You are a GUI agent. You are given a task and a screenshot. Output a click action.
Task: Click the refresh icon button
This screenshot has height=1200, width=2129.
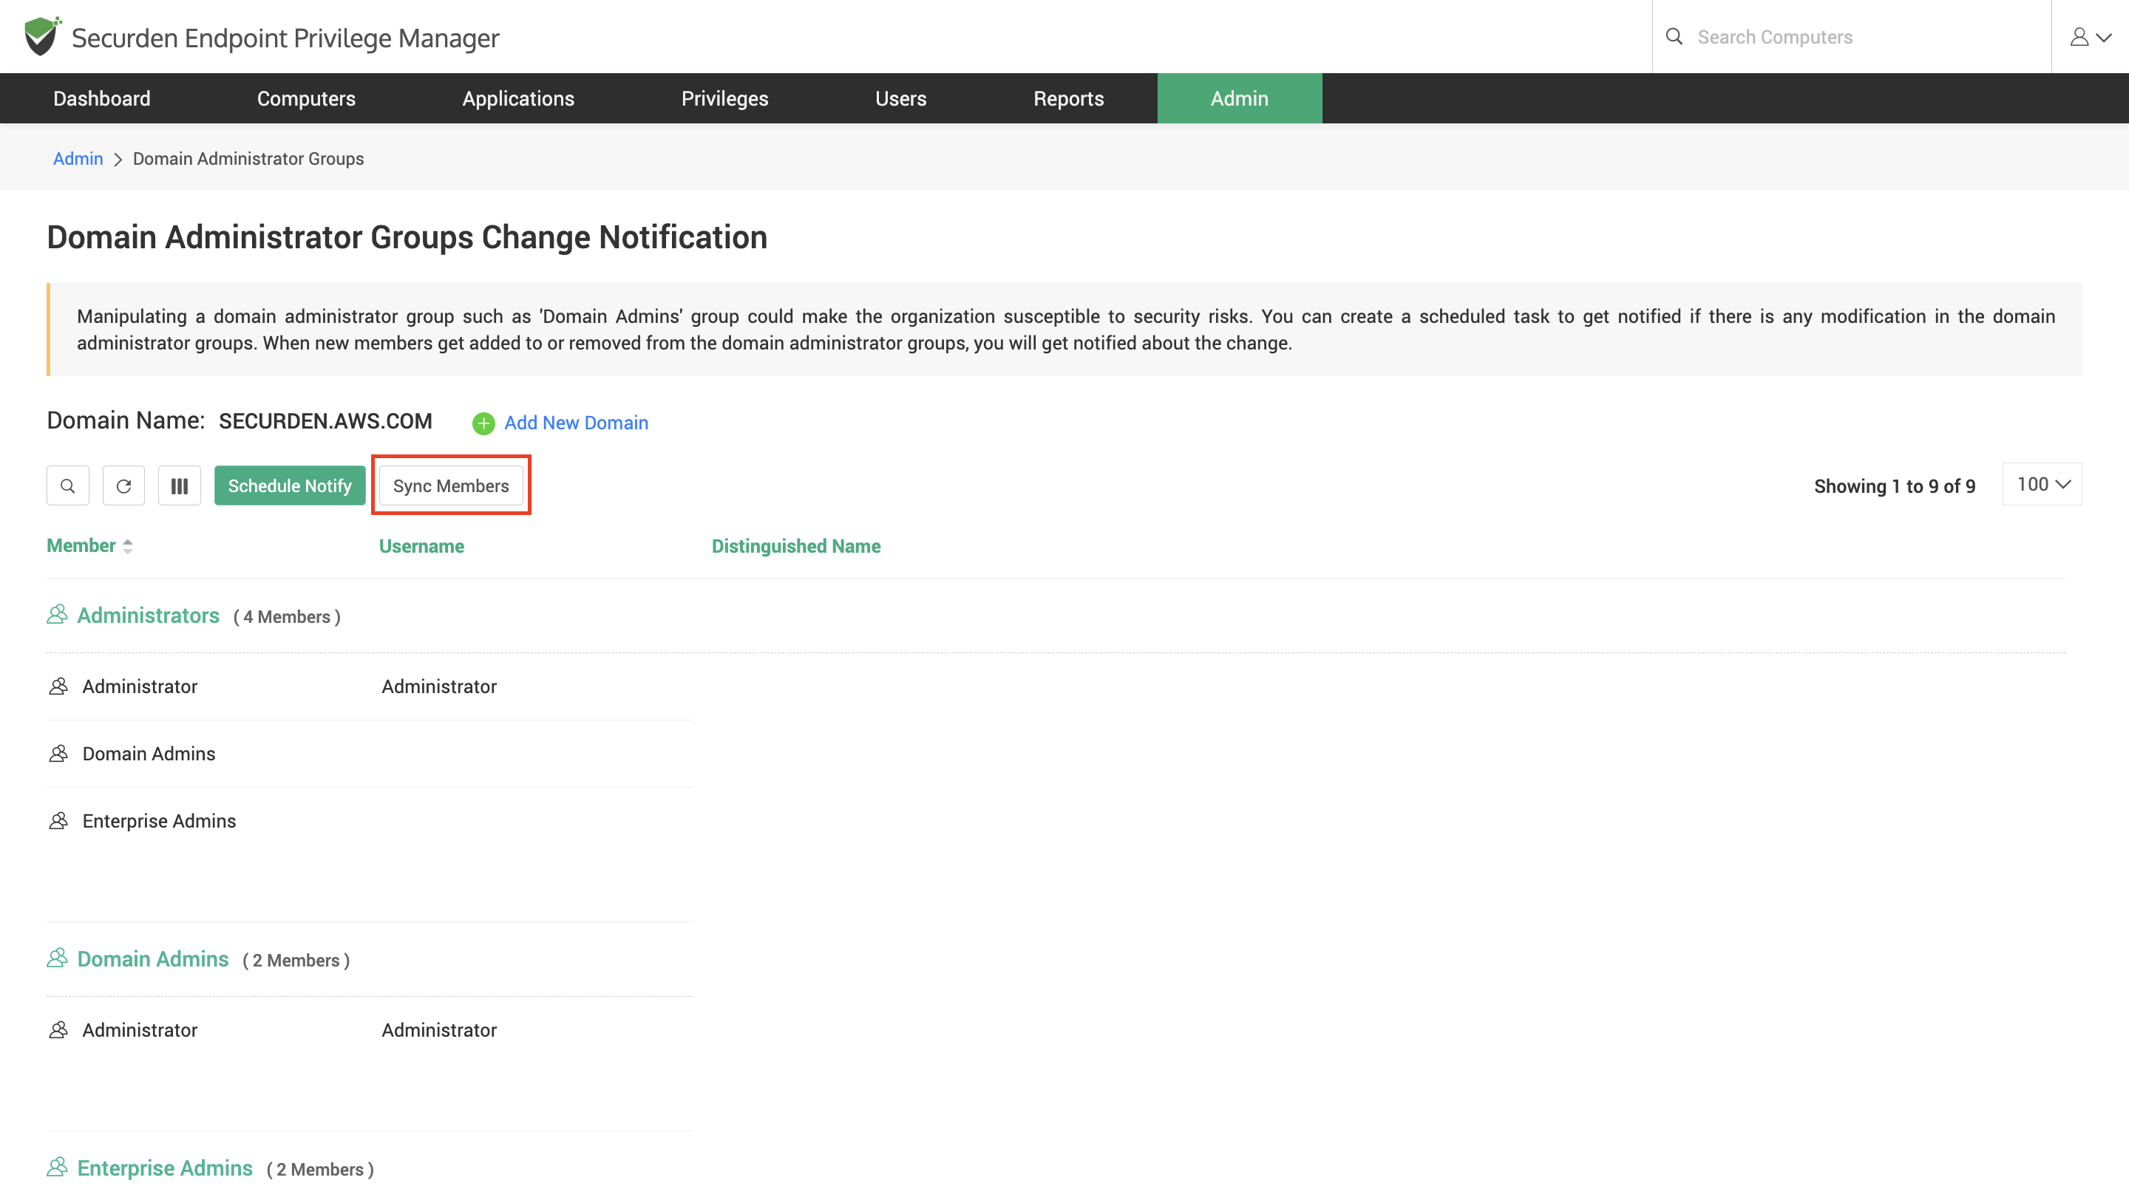(x=123, y=485)
